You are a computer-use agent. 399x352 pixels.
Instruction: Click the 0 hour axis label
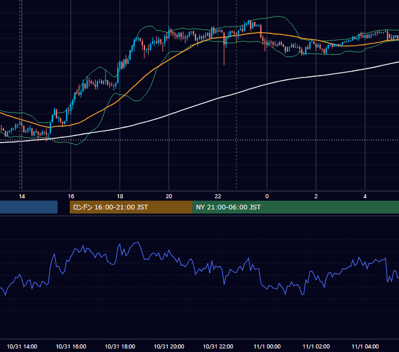pyautogui.click(x=267, y=197)
